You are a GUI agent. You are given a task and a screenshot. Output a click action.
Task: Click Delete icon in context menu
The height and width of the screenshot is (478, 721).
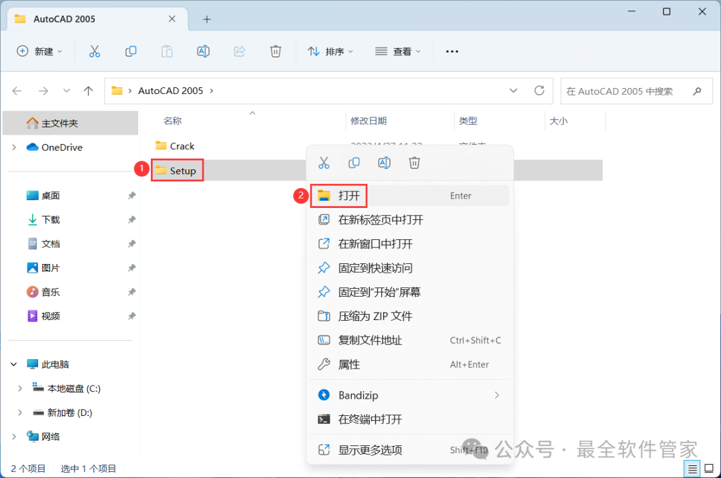click(415, 163)
